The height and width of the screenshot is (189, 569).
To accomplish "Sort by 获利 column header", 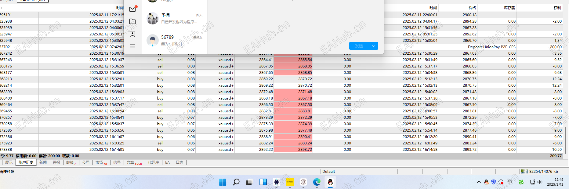I will [x=539, y=8].
